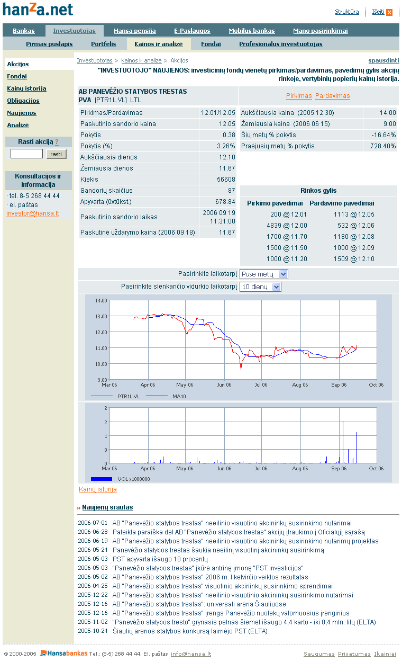Open the 2006-07-01 news item
The width and height of the screenshot is (402, 662).
pyautogui.click(x=232, y=523)
